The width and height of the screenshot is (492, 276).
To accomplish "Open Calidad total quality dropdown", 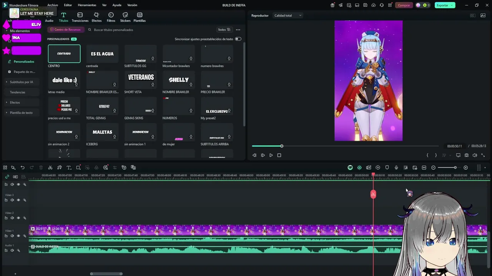I will click(x=288, y=15).
